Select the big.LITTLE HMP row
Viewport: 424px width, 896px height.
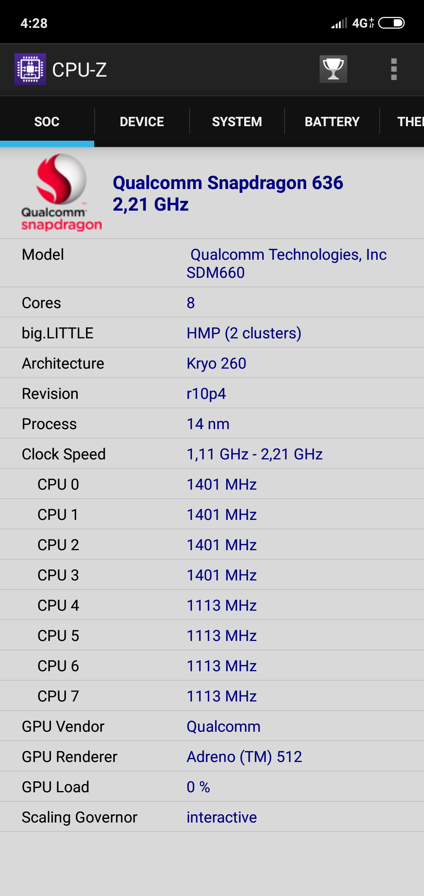point(212,333)
